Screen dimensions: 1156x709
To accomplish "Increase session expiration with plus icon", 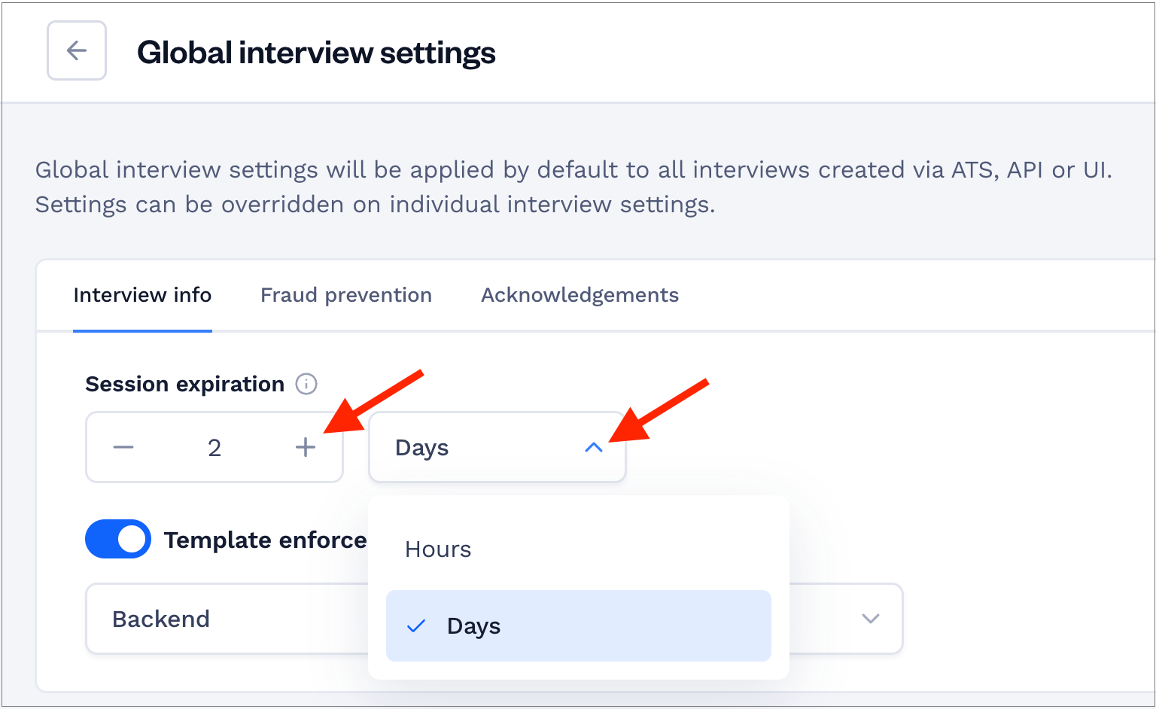I will coord(305,447).
